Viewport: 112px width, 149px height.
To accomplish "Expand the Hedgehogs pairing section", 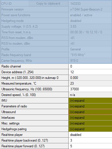I will click(90, 129).
